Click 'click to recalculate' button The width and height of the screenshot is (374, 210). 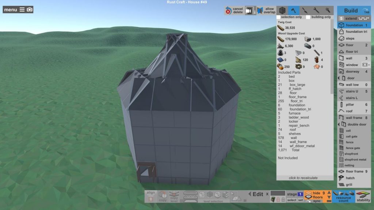(303, 178)
